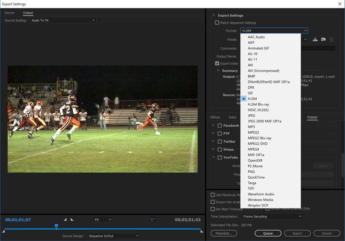
Task: Click the Metadata button
Action: point(224,233)
